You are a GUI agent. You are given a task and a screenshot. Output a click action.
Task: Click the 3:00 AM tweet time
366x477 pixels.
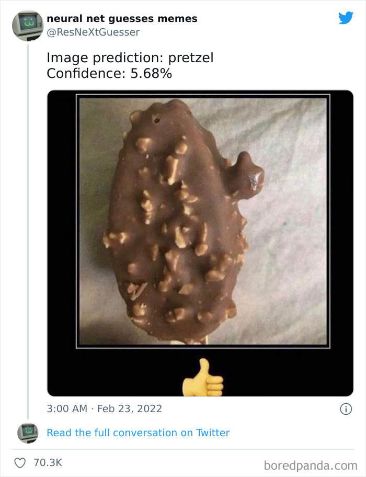tap(67, 408)
